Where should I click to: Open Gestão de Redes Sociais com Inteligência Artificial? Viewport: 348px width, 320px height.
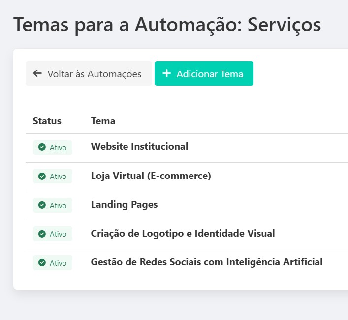(x=207, y=262)
